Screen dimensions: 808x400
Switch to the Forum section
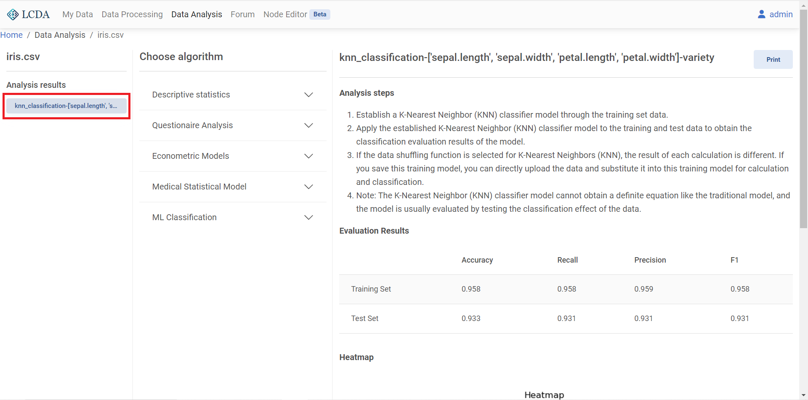tap(242, 14)
